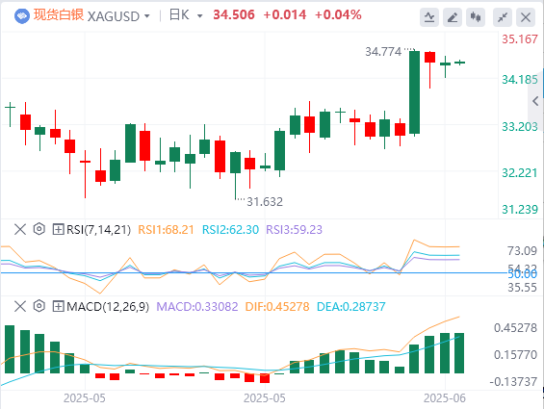
Task: Remove the MACD indicator panel
Action: click(x=20, y=306)
